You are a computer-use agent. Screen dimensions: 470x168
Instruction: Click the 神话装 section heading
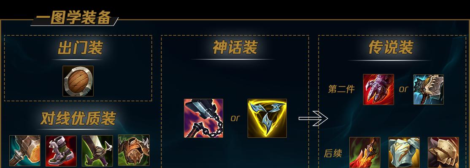[235, 47]
